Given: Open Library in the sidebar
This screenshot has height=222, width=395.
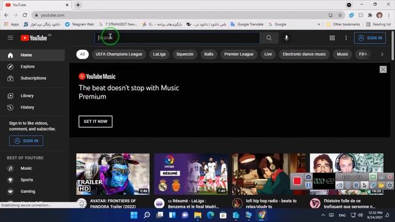Looking at the screenshot, I should coord(33,96).
